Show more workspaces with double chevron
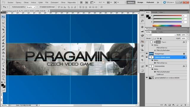Screen dimensions: 190x107 [158, 2]
